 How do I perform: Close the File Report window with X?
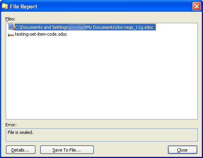(x=197, y=6)
